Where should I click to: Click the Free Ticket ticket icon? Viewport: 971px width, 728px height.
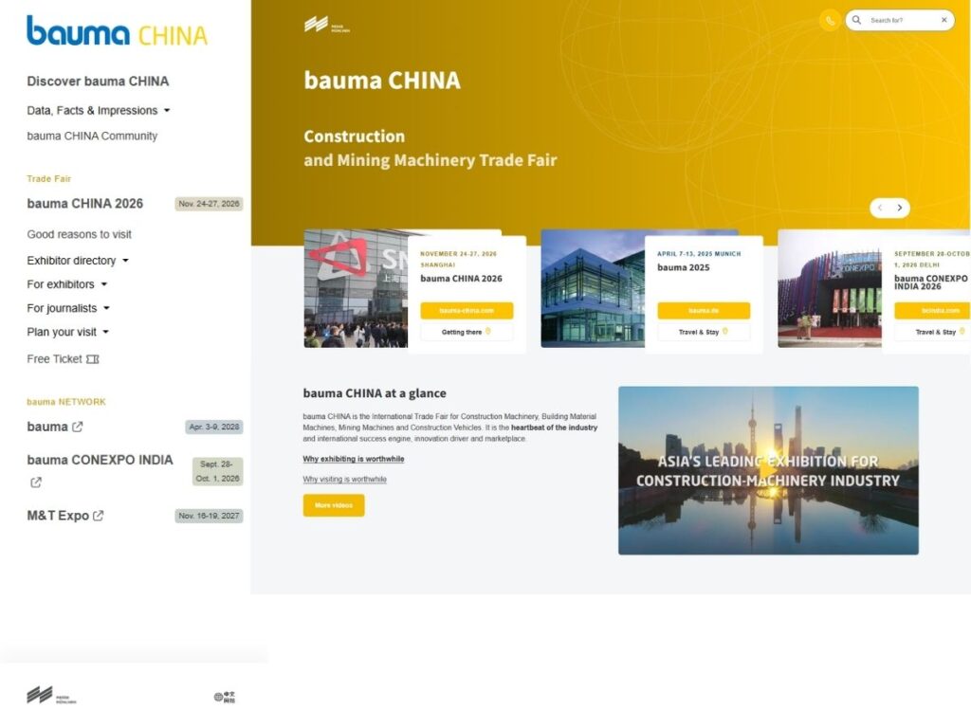92,359
